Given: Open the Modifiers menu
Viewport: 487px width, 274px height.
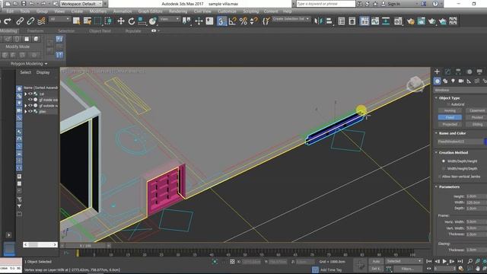Looking at the screenshot, I should [98, 11].
